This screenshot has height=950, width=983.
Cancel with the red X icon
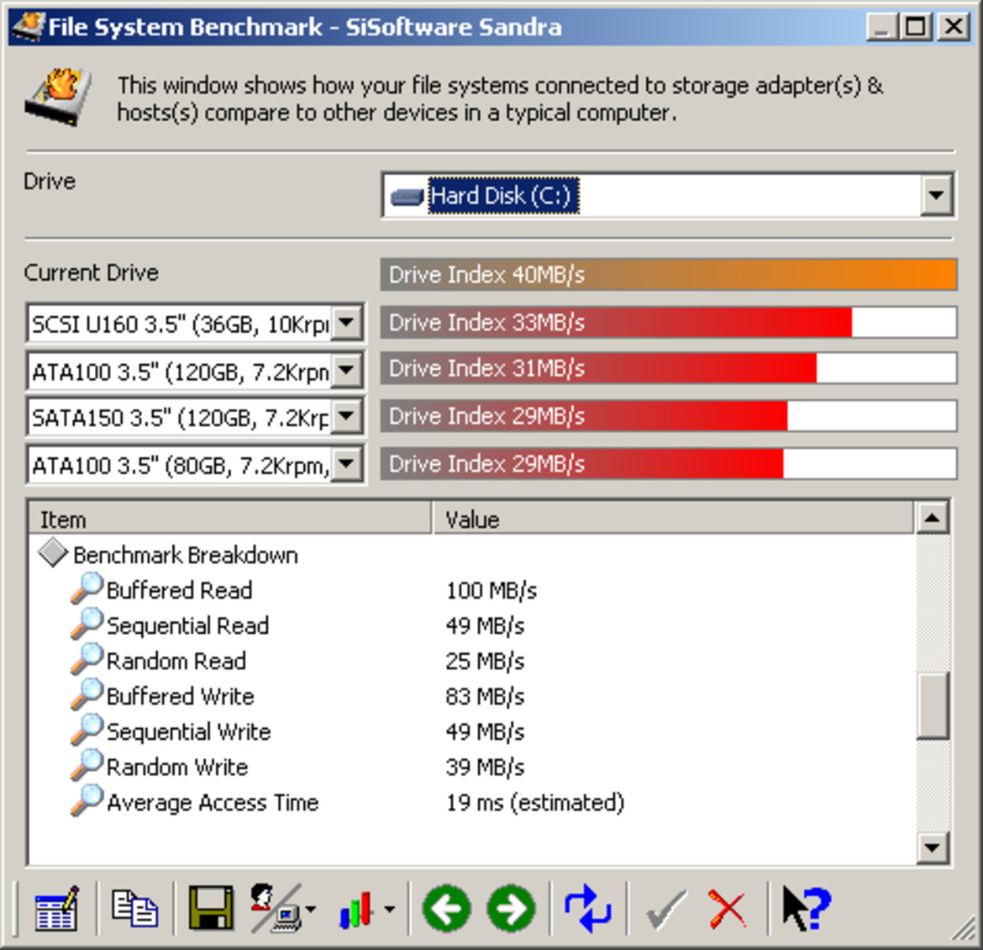[728, 909]
